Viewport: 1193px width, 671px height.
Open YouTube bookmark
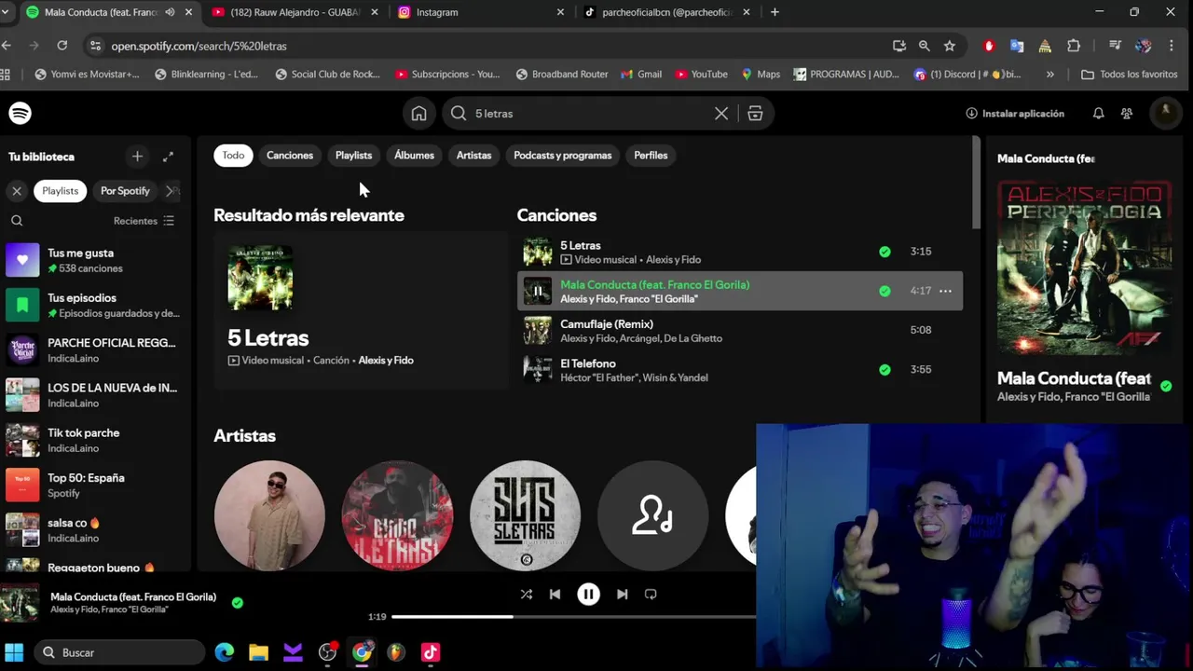pyautogui.click(x=701, y=75)
